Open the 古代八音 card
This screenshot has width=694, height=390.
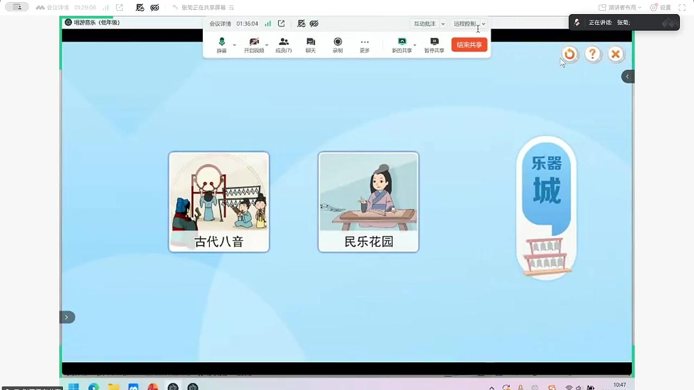tap(219, 202)
